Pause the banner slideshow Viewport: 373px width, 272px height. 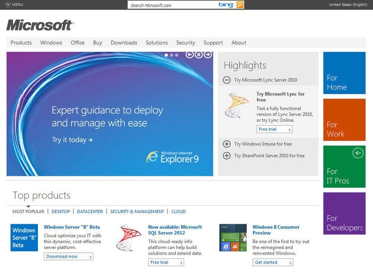[199, 55]
